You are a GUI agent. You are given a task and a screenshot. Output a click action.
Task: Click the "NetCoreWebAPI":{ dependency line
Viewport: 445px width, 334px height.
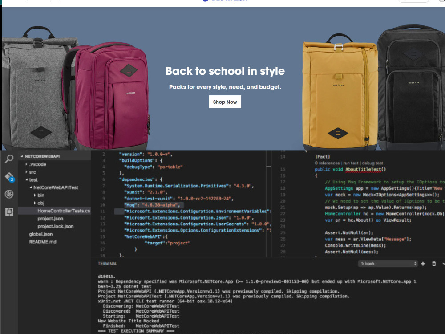[x=146, y=236]
